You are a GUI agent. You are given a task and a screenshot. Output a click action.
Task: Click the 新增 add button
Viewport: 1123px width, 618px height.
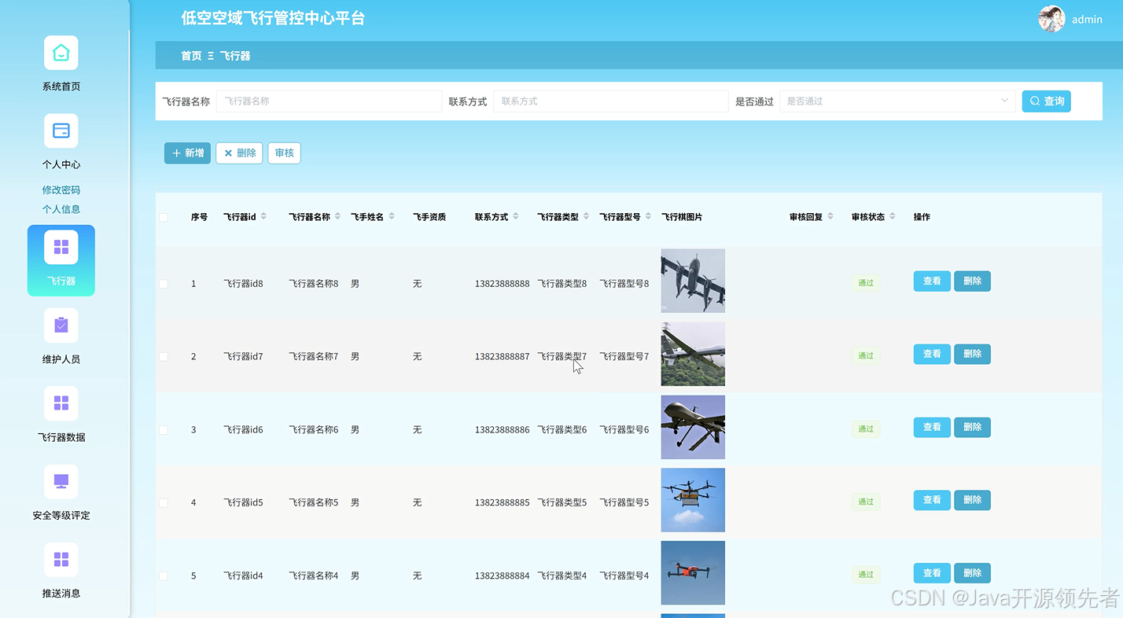coord(187,153)
